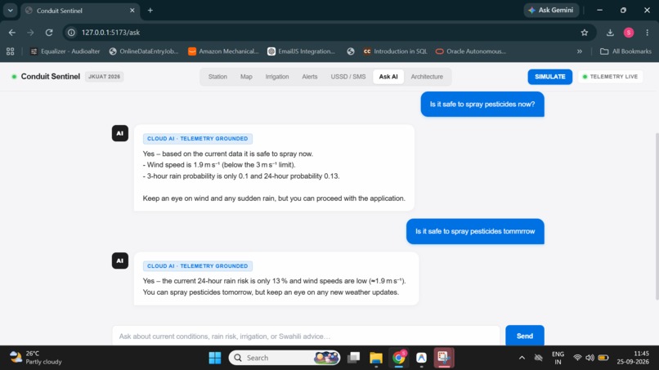Open the Wi-Fi network icon
659x370 pixels.
click(x=577, y=358)
